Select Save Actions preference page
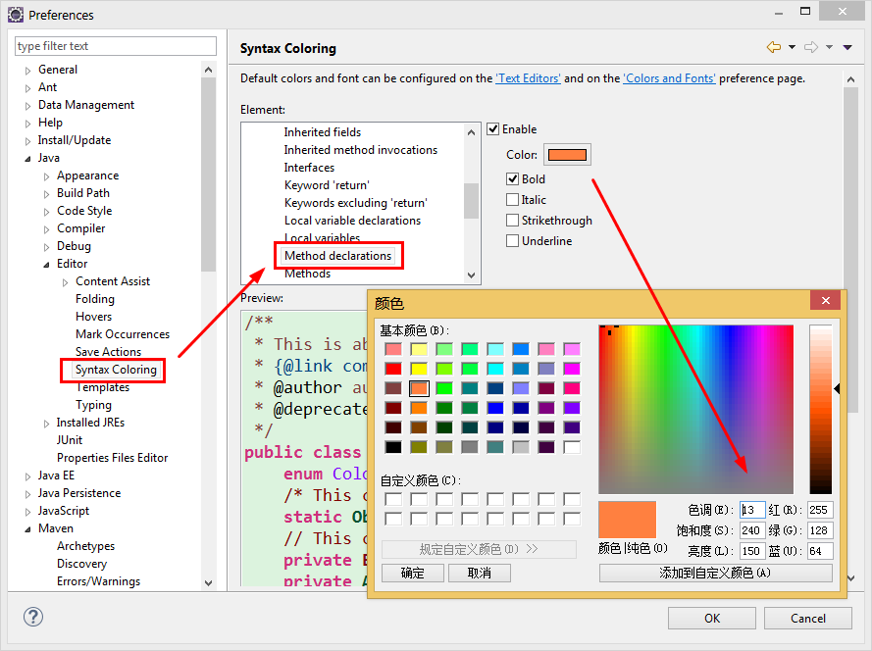The width and height of the screenshot is (872, 651). point(109,352)
